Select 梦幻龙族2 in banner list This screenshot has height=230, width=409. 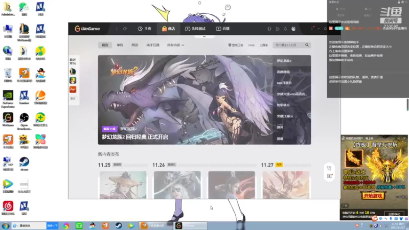[284, 61]
